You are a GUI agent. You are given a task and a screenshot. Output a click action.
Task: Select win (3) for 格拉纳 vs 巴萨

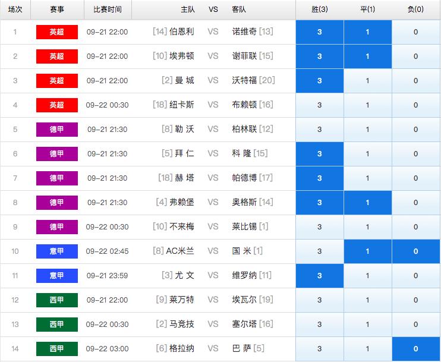click(320, 349)
